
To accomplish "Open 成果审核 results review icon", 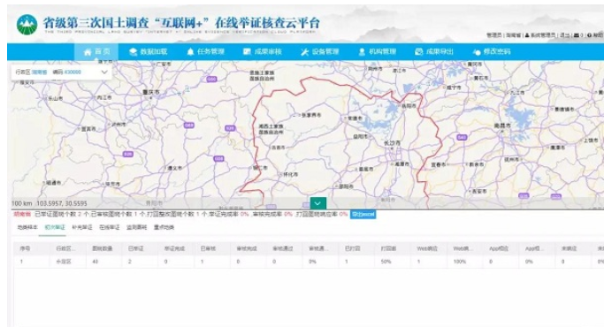I will point(247,51).
